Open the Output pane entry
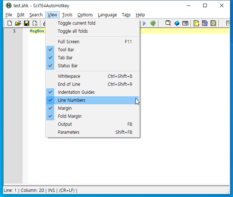This screenshot has height=197, width=233. pos(92,124)
